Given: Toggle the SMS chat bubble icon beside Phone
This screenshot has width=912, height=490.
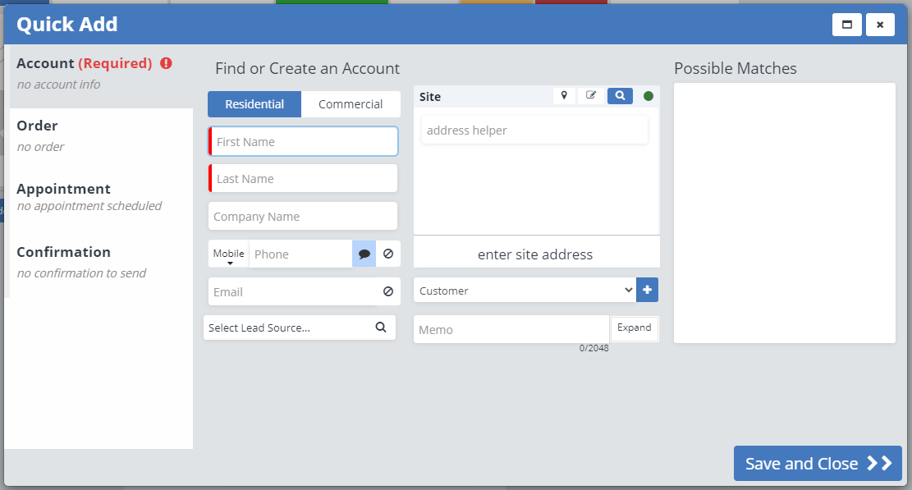Looking at the screenshot, I should click(x=364, y=254).
